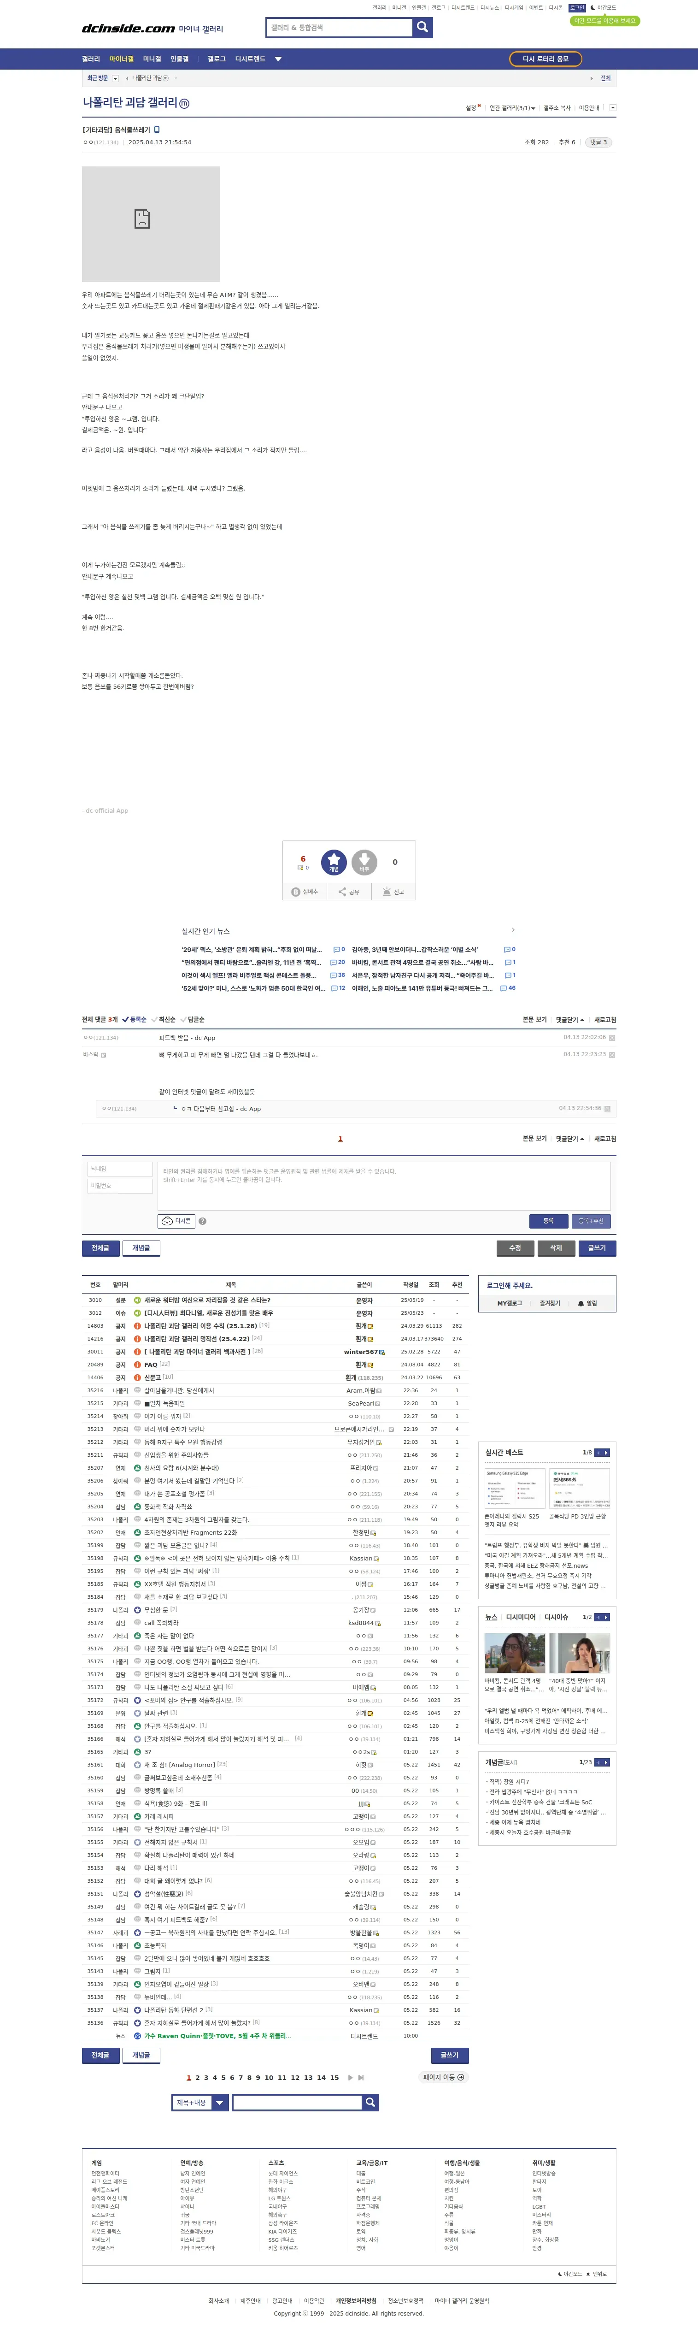Click the magnifier search icon in header
Screen dimensions: 698x2340
[422, 27]
